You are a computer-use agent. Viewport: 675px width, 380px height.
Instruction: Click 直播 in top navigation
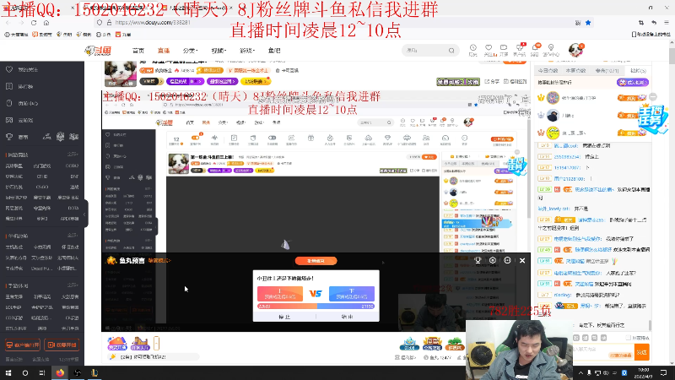[164, 51]
